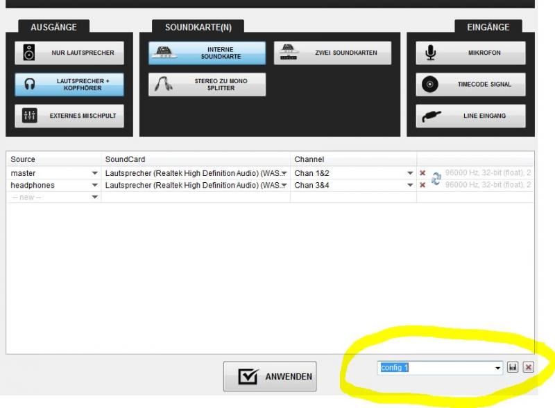555x408 pixels.
Task: Click the two sound cards icon
Action: (x=289, y=52)
